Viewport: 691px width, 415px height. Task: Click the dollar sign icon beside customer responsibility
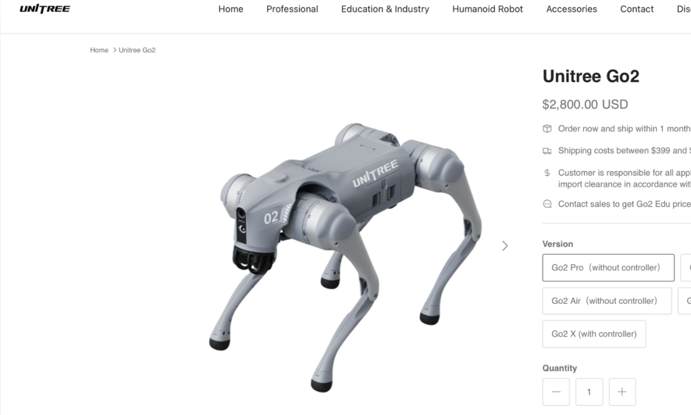(x=547, y=173)
